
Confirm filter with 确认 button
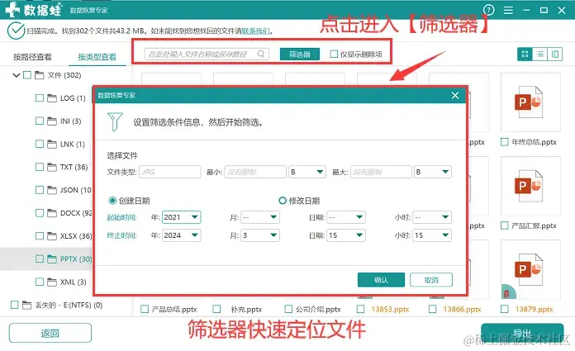tap(381, 280)
